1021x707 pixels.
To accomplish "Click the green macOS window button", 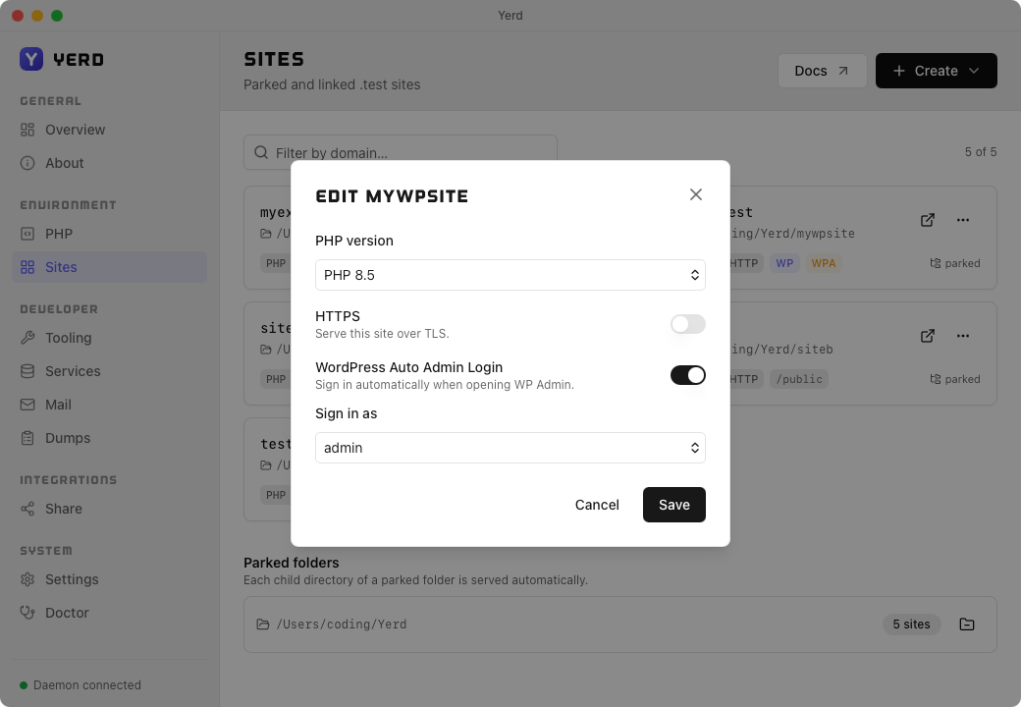I will 57,16.
